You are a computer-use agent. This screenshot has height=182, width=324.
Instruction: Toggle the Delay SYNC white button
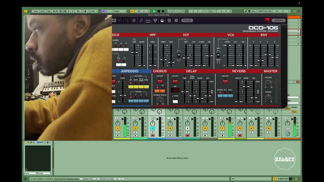point(175,102)
